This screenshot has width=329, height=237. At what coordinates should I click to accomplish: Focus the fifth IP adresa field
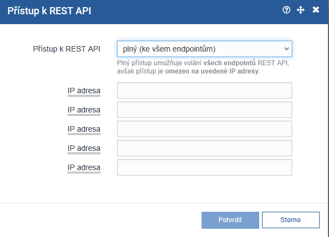click(x=204, y=167)
